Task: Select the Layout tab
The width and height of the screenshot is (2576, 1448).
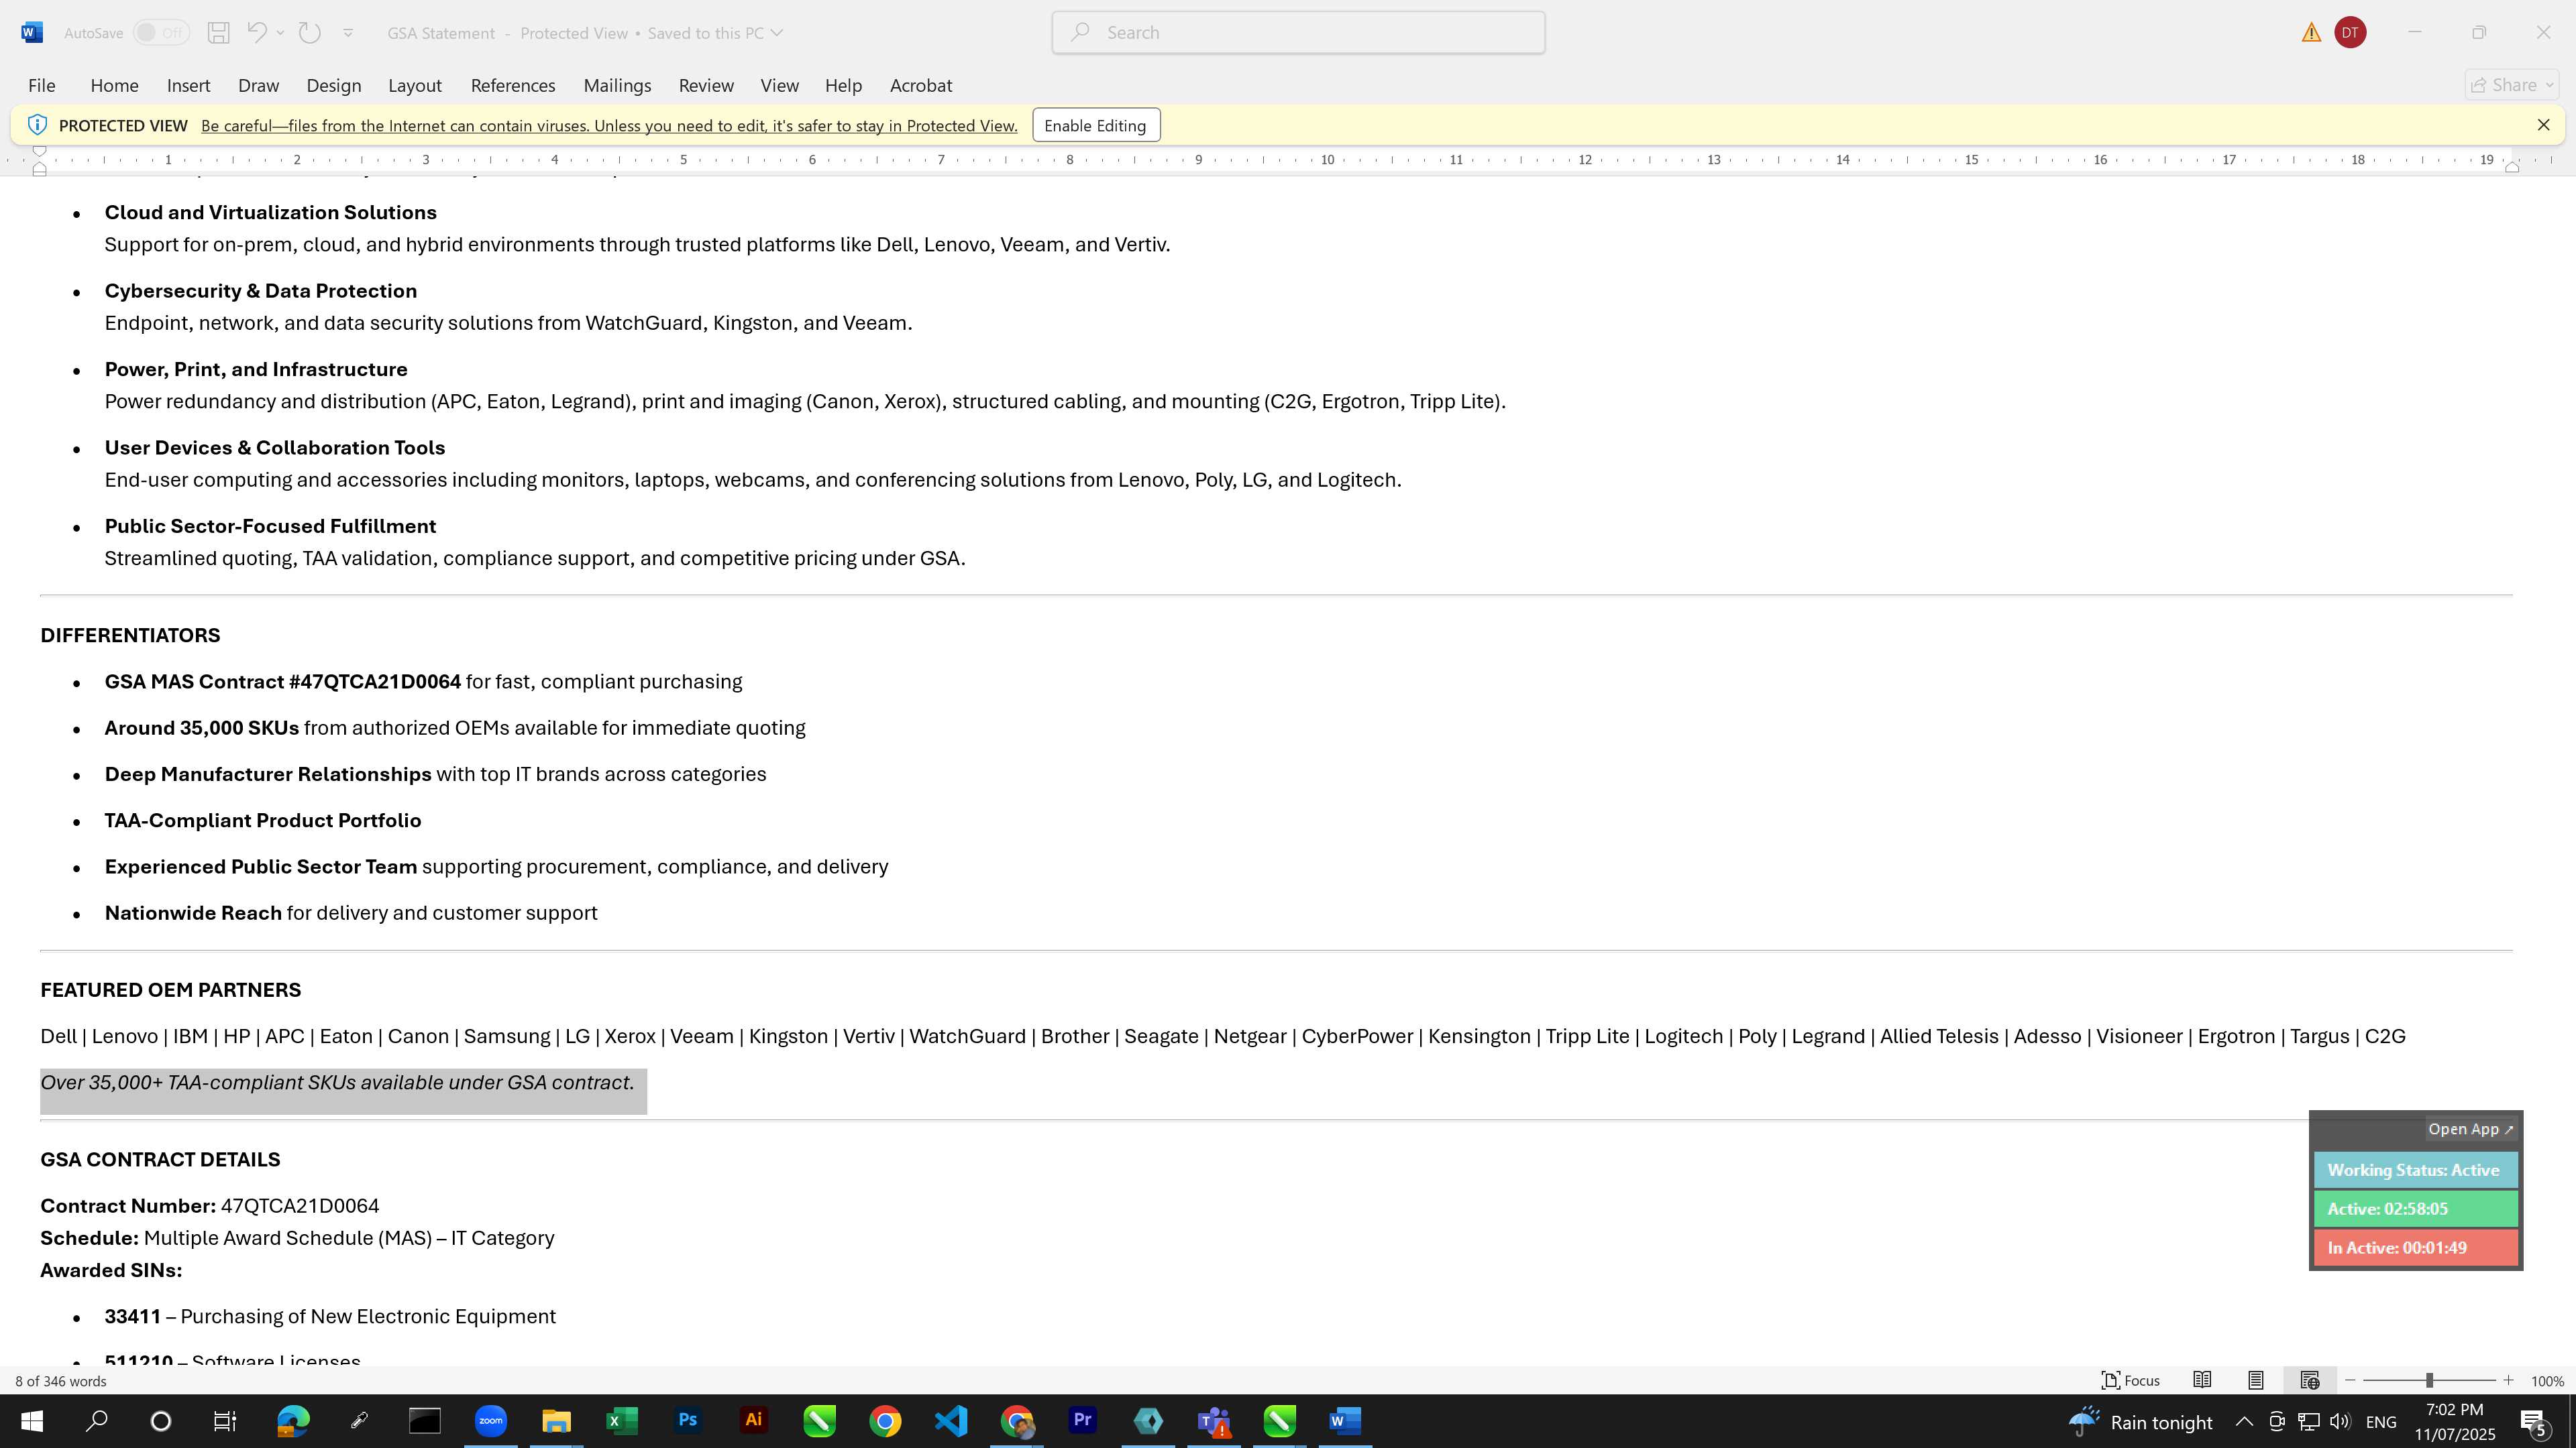Action: pos(415,85)
